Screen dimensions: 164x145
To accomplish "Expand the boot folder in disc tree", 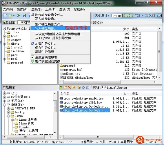I will 5,36.
